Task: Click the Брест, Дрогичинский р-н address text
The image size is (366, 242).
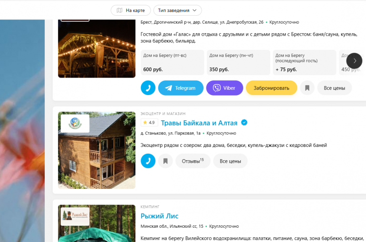Action: point(202,22)
